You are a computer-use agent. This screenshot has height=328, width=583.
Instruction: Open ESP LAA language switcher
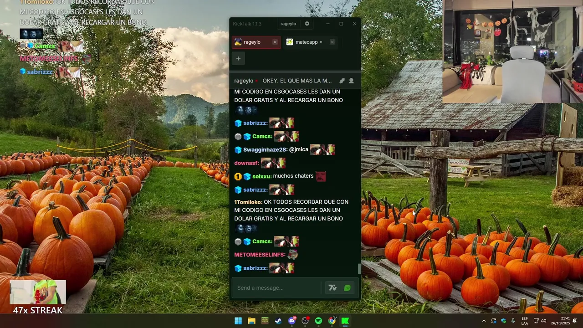(x=525, y=321)
